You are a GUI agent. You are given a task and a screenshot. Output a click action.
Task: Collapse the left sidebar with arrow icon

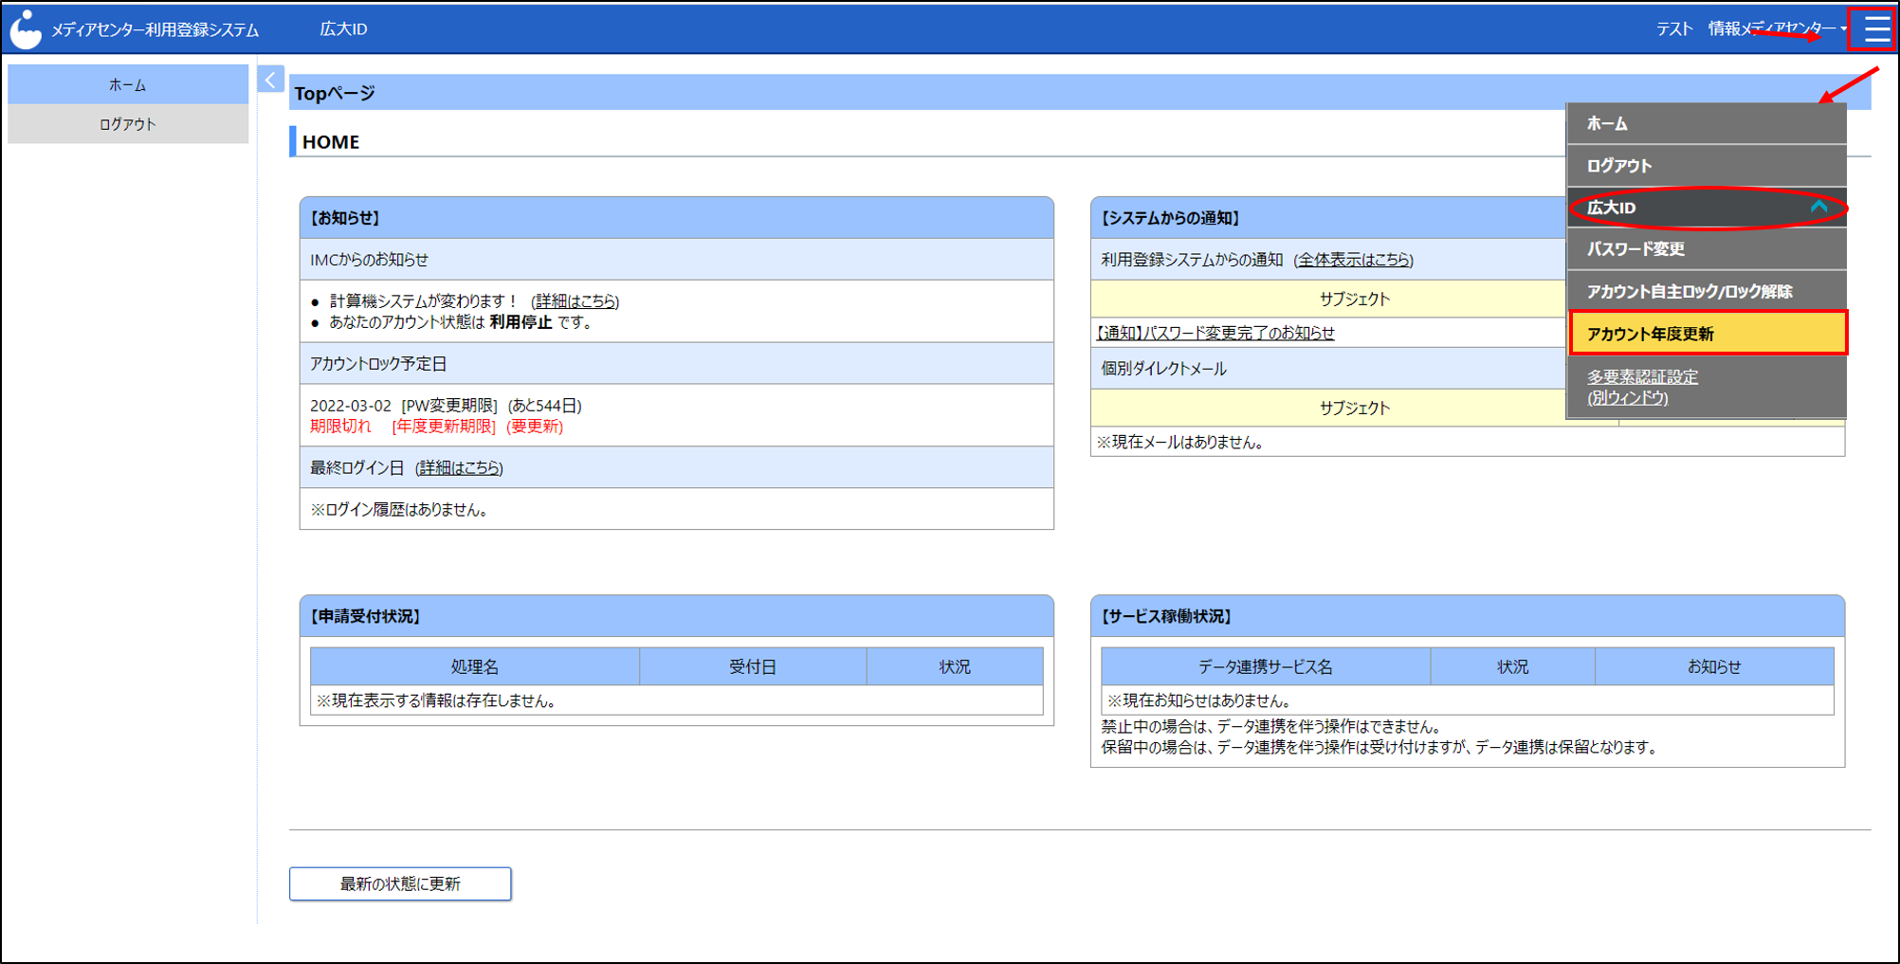click(x=270, y=80)
